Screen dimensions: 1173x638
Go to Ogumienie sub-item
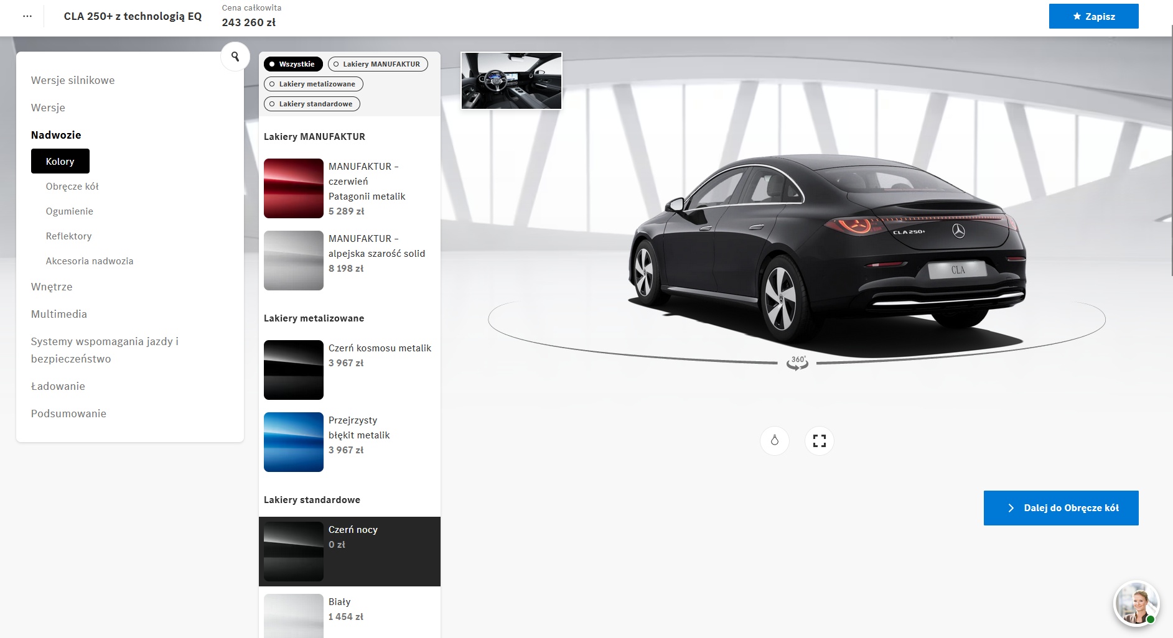pos(70,211)
